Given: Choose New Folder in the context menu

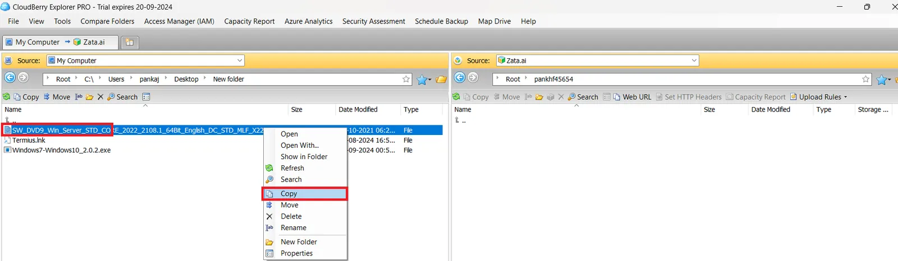Looking at the screenshot, I should [305, 242].
